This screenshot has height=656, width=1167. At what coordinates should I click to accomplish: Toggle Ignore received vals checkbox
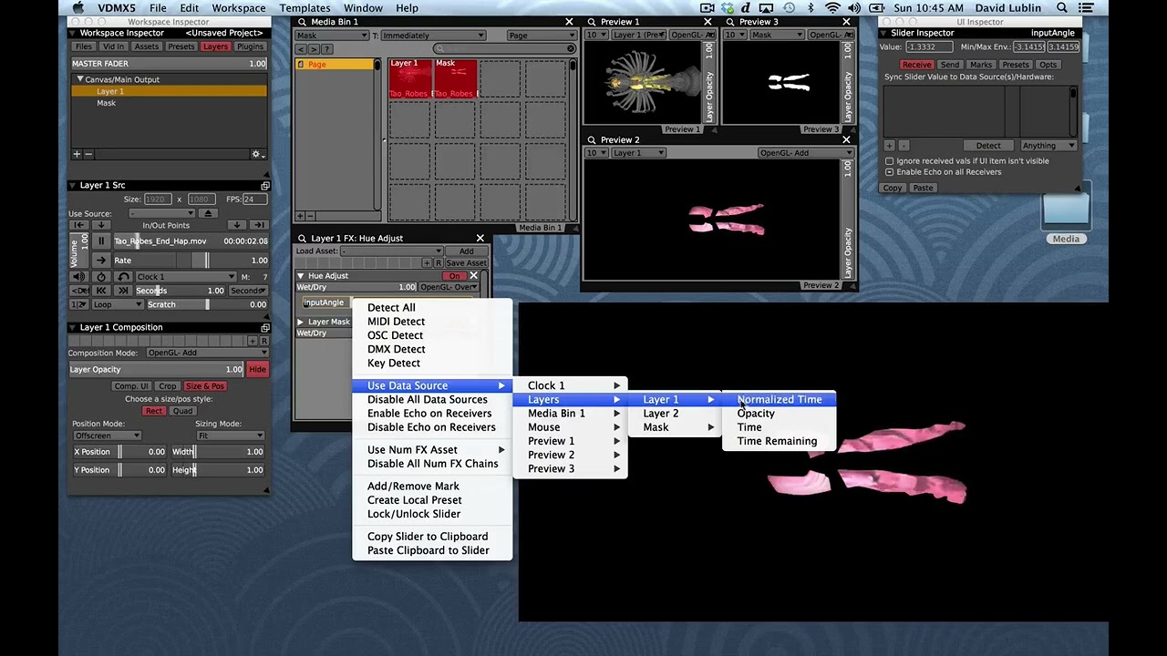(x=890, y=161)
